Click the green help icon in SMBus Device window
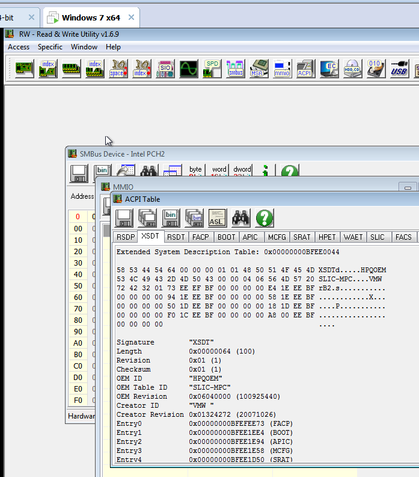The width and height of the screenshot is (419, 477). [290, 170]
